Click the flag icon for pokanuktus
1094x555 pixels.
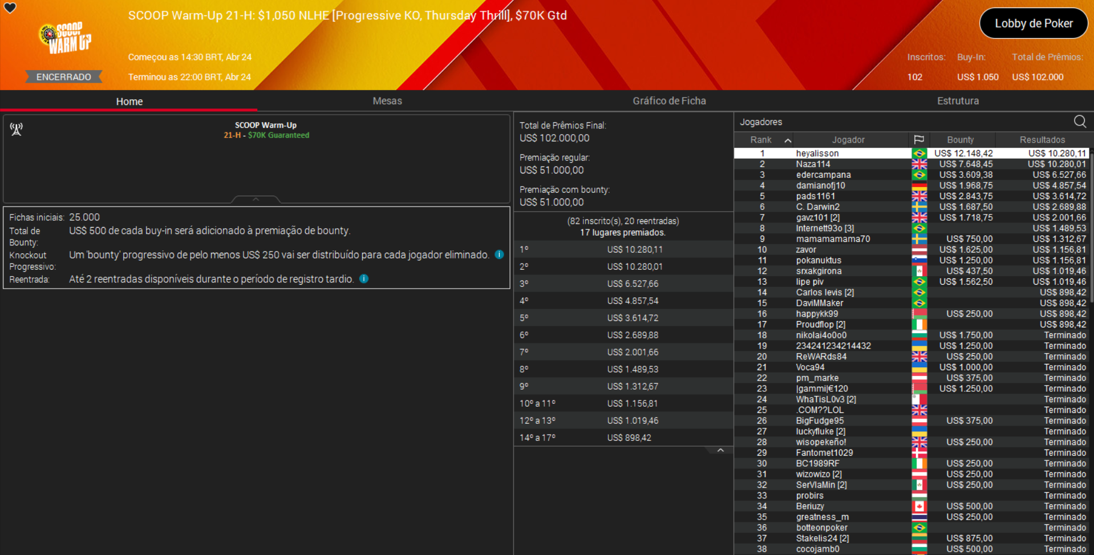[919, 260]
